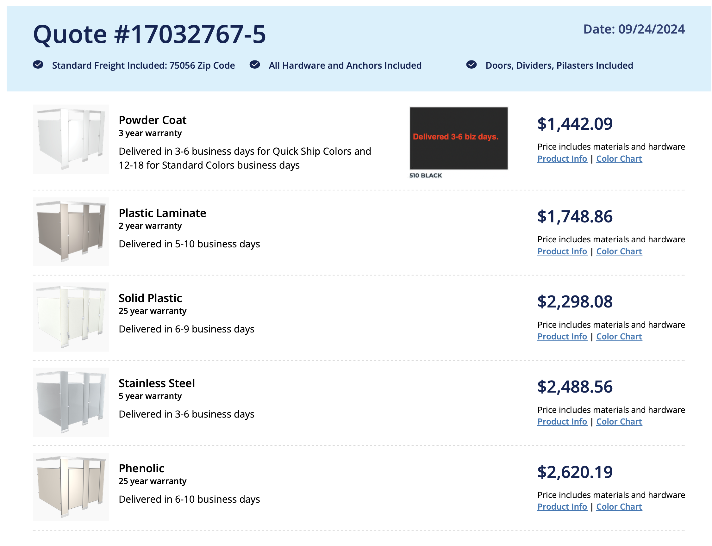712x546 pixels.
Task: Open Product Info for Plastic Laminate
Action: pos(562,251)
